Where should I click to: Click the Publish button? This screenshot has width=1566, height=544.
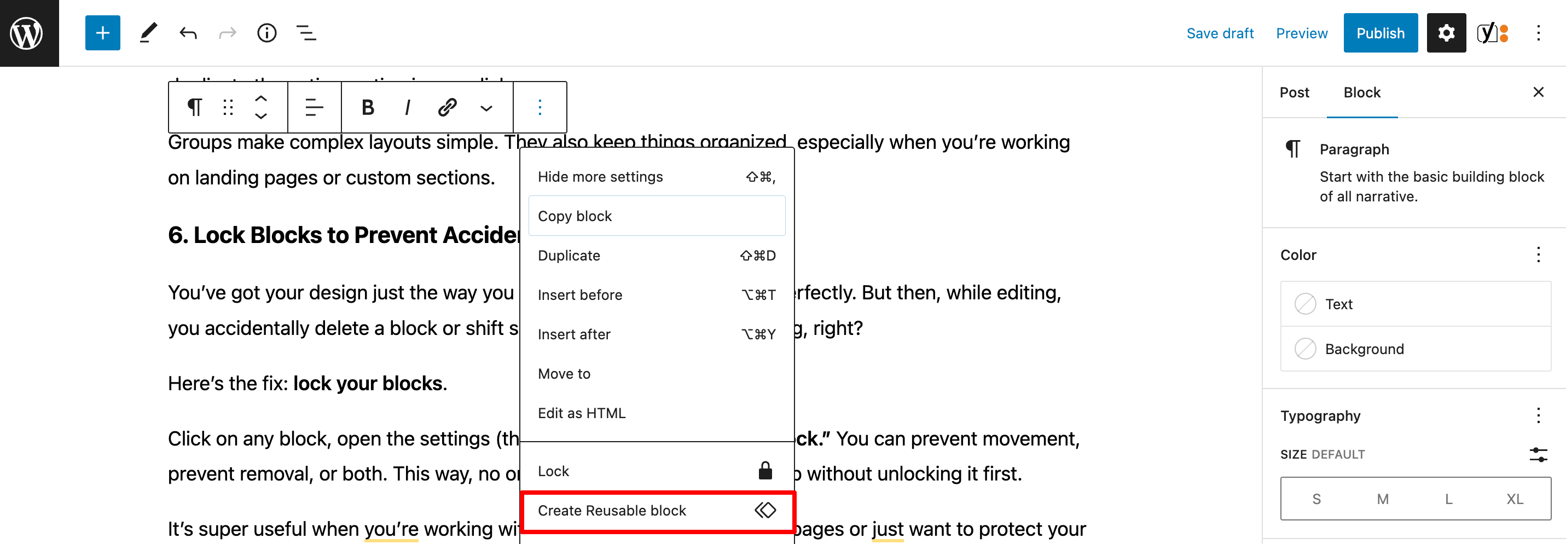pyautogui.click(x=1379, y=33)
